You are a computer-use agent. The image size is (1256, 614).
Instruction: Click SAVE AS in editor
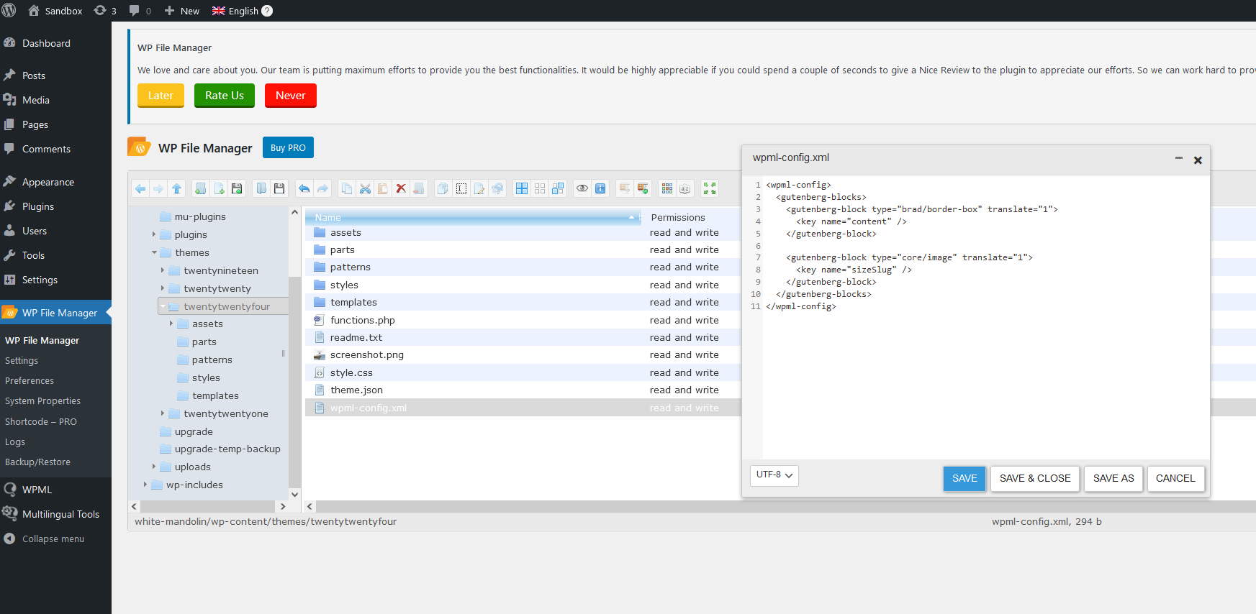pos(1113,479)
